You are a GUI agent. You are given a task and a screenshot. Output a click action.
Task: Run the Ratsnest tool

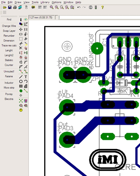21,101
